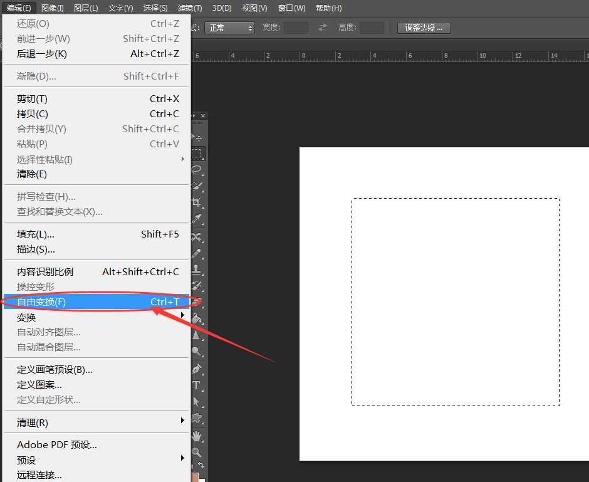Viewport: 589px width, 482px height.
Task: Select the Crop tool
Action: 198,202
